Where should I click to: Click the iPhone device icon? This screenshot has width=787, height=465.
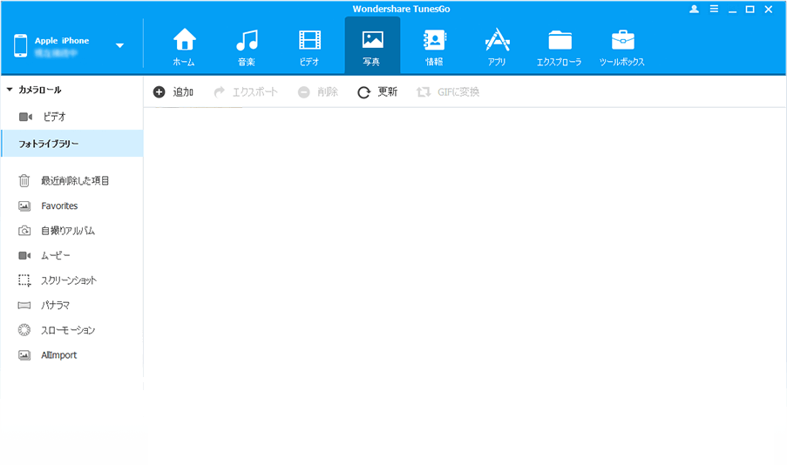point(21,45)
